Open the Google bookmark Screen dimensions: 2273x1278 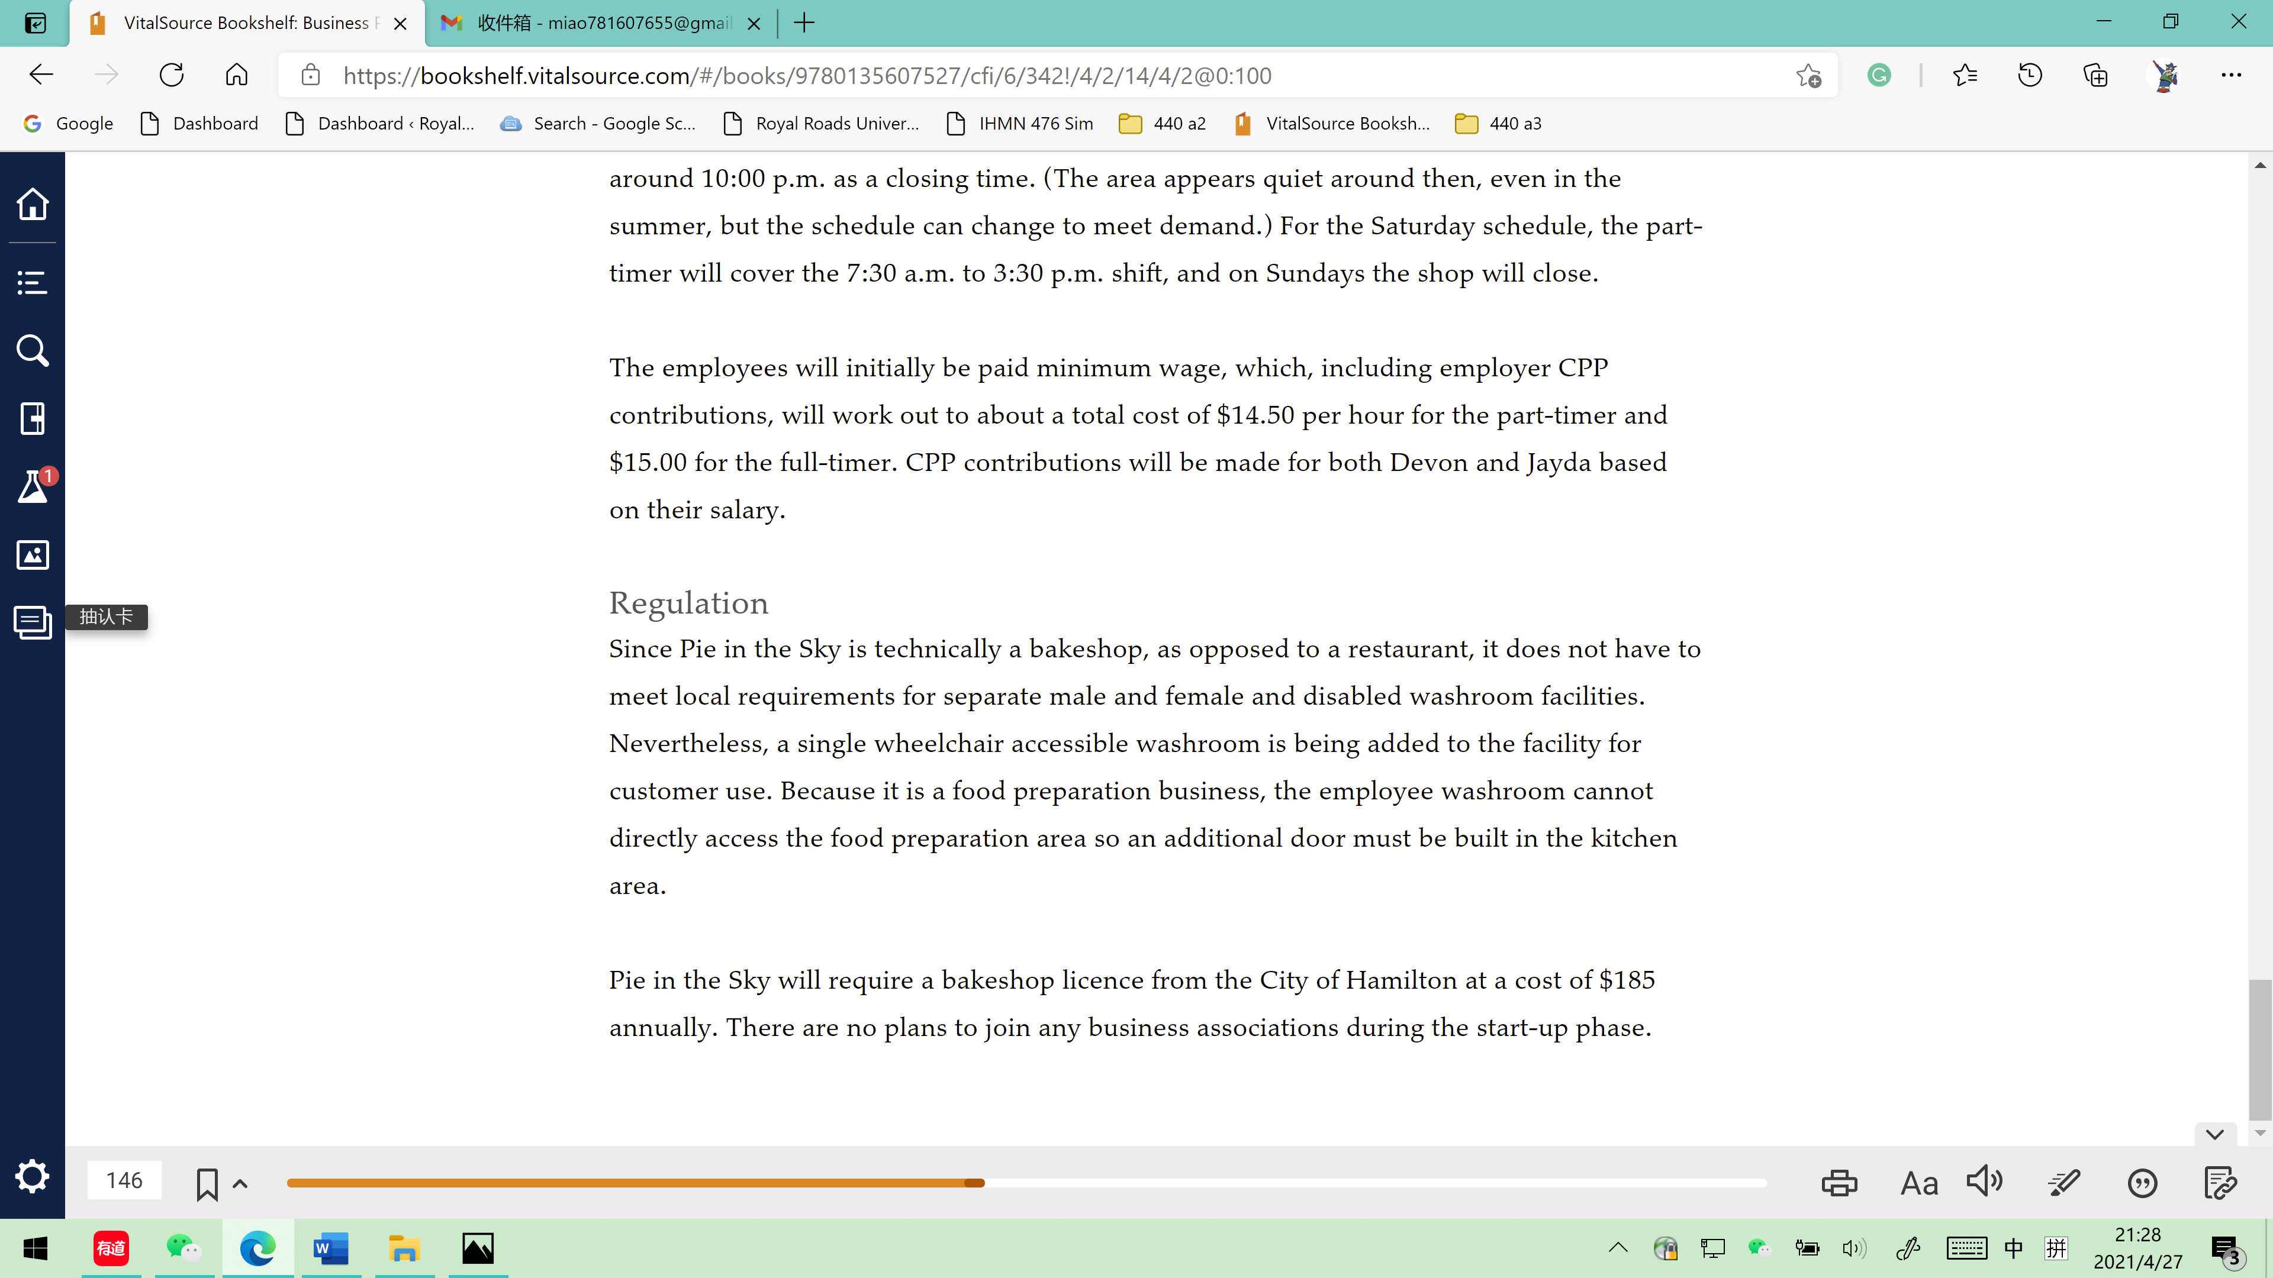[69, 124]
